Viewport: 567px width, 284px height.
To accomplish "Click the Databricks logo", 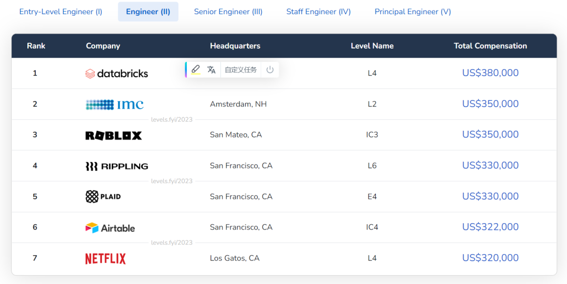I will click(x=117, y=73).
